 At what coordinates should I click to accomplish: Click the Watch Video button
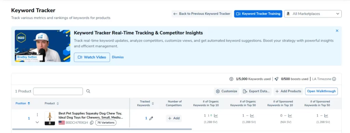pyautogui.click(x=92, y=57)
